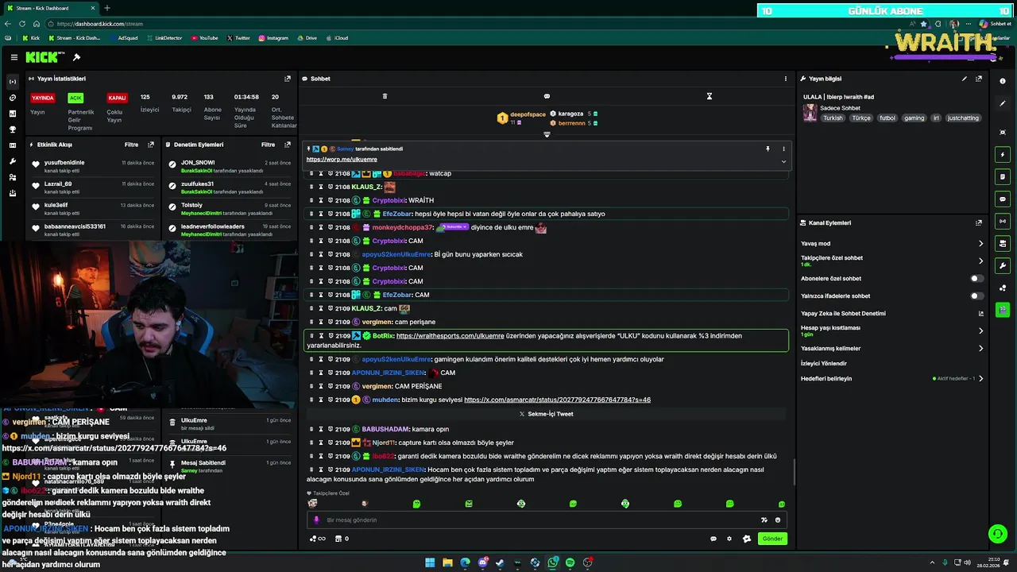Viewport: 1017px width, 572px height.
Task: Collapse the chat leaderboard with the down arrow
Action: point(547,134)
